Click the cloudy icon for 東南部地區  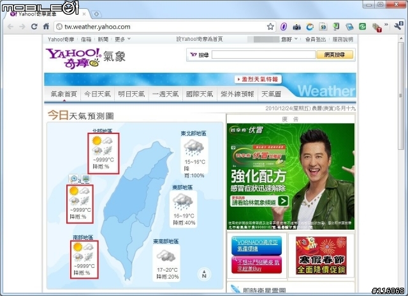click(x=166, y=255)
